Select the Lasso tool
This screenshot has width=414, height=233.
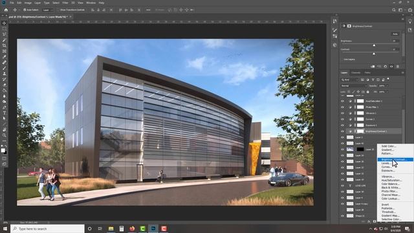click(5, 34)
